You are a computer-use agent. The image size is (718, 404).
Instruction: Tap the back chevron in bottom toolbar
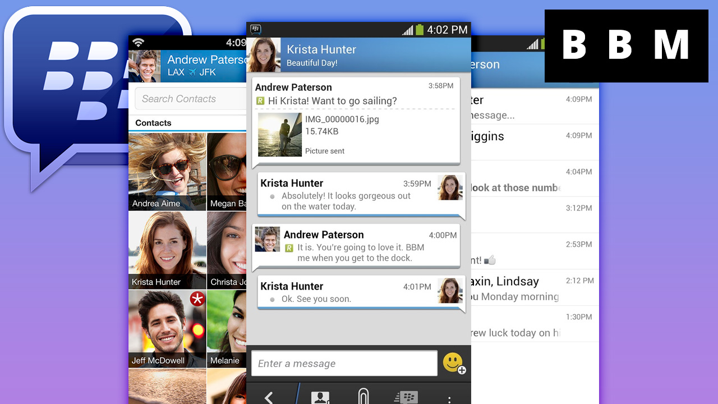pos(269,398)
